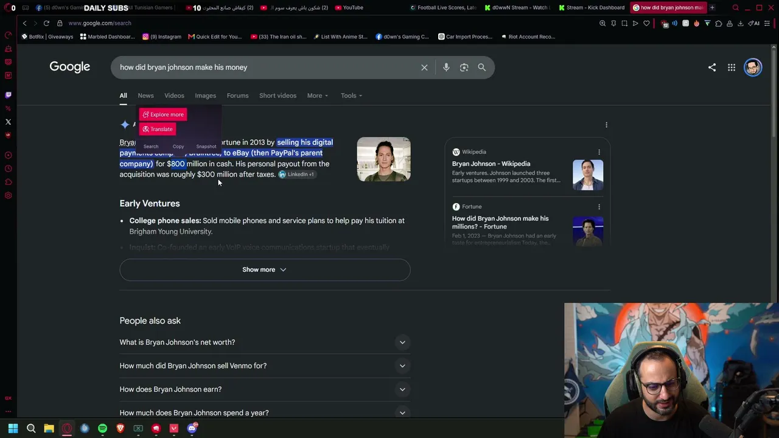The image size is (779, 438).
Task: Open options for the Wikipedia source card
Action: click(599, 152)
